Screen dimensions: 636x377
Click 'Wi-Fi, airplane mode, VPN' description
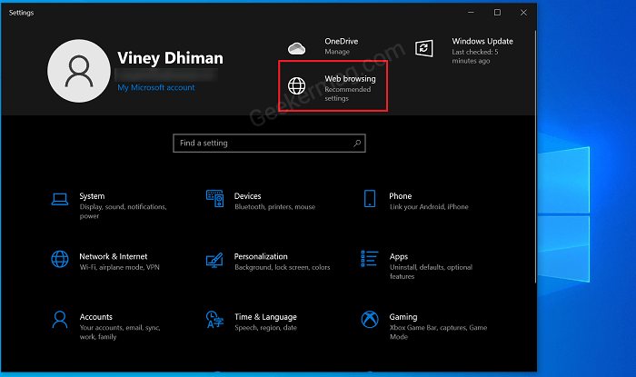tap(120, 268)
